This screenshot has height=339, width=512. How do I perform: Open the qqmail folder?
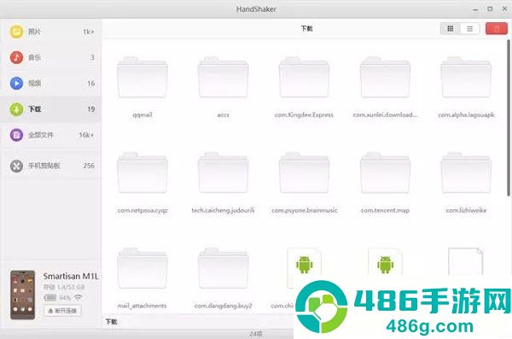point(143,78)
